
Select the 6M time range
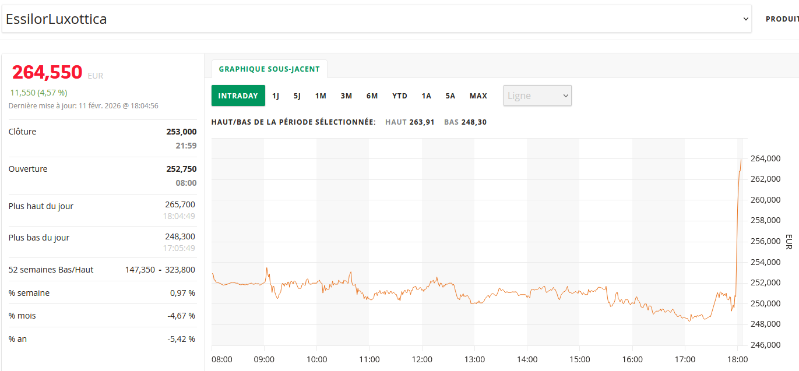[372, 96]
